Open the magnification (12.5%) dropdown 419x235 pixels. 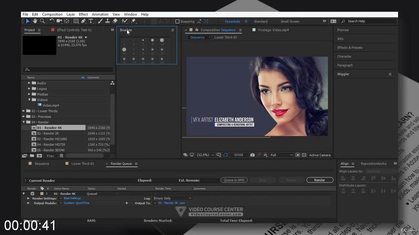click(x=205, y=155)
